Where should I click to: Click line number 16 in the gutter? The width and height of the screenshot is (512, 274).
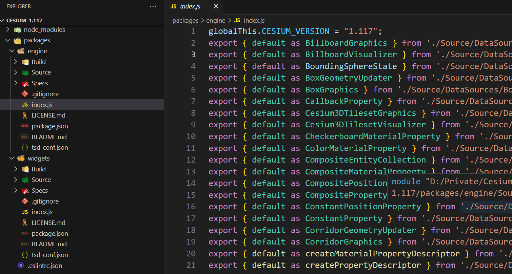191,207
